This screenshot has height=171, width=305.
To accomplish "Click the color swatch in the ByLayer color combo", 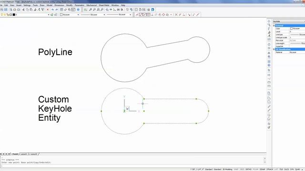I will [x=61, y=15].
